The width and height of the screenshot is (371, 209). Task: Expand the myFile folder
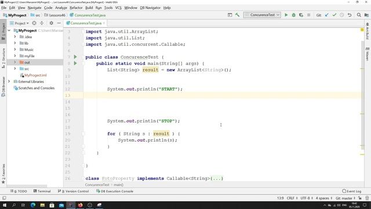tap(15, 56)
